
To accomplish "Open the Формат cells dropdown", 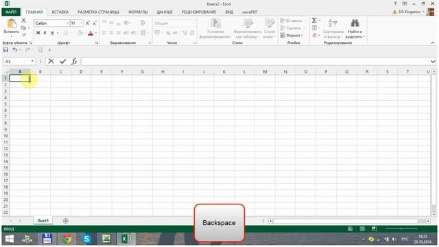I will [292, 35].
